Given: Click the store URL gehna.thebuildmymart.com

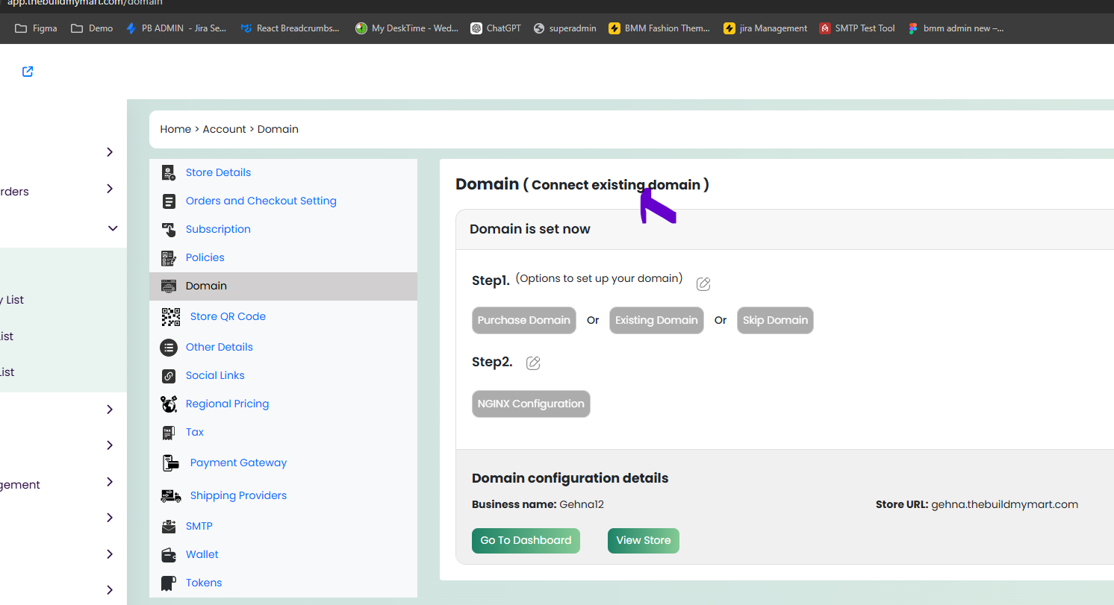Looking at the screenshot, I should 1004,504.
